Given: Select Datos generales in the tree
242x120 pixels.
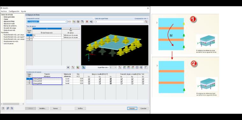Looking at the screenshot, I should coord(9,17).
